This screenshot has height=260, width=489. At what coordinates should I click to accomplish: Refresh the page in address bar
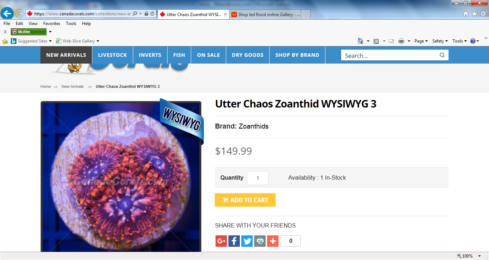tap(152, 14)
